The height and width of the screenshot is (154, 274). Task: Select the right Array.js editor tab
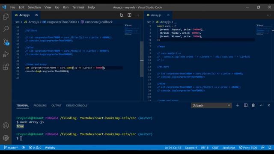click(x=158, y=15)
